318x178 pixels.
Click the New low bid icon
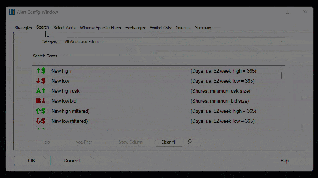click(x=41, y=101)
